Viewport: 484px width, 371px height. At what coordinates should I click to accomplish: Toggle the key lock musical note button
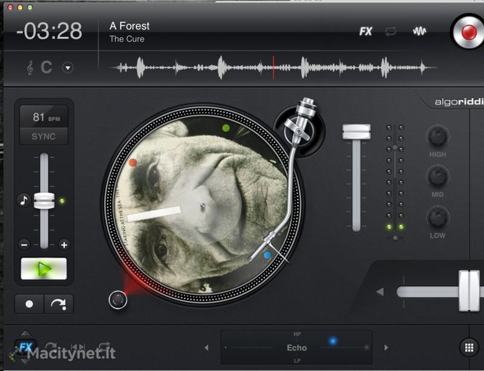[24, 201]
